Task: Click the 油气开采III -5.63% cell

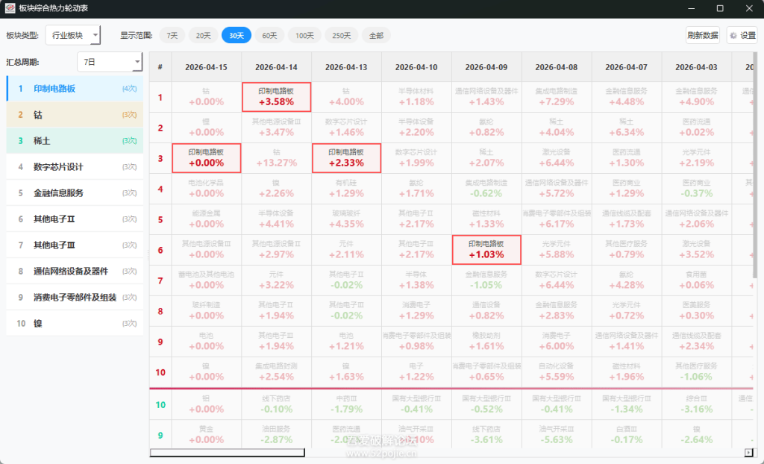Action: [557, 435]
